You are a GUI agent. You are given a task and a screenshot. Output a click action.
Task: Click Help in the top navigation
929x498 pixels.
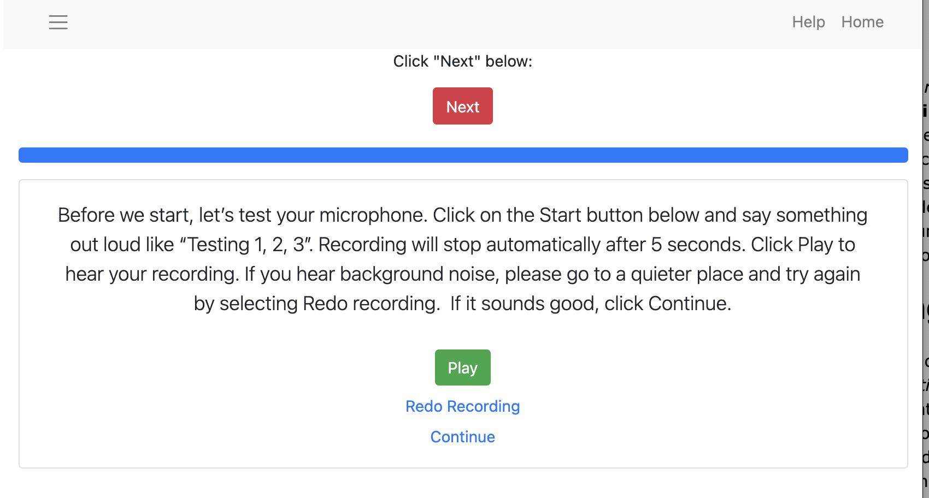(x=809, y=22)
